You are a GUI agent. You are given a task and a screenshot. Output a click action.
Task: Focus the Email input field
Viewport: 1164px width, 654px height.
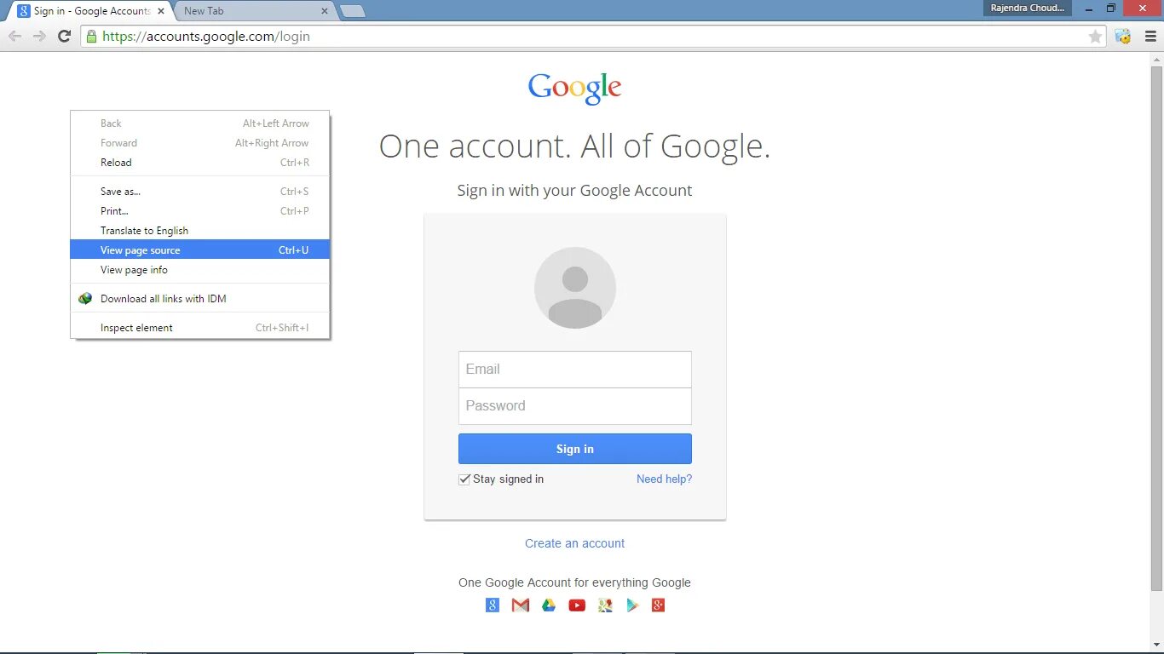tap(575, 370)
